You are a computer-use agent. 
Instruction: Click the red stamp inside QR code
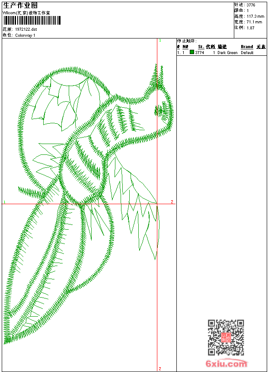coord(226,337)
